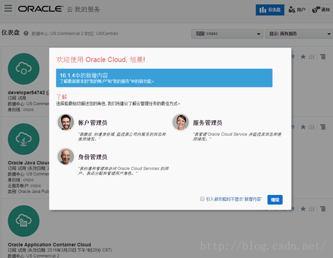The image size is (333, 258).
Task: Open metrics chart icon in developer54742 row
Action: pyautogui.click(x=311, y=57)
